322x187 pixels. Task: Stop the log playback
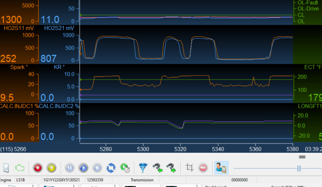pyautogui.click(x=97, y=168)
